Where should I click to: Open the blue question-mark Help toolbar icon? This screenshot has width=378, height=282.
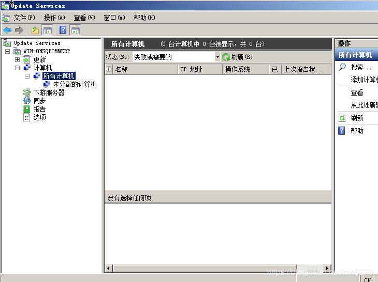pyautogui.click(x=63, y=30)
